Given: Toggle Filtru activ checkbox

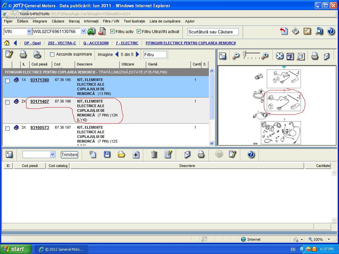Looking at the screenshot, I should click(112, 31).
